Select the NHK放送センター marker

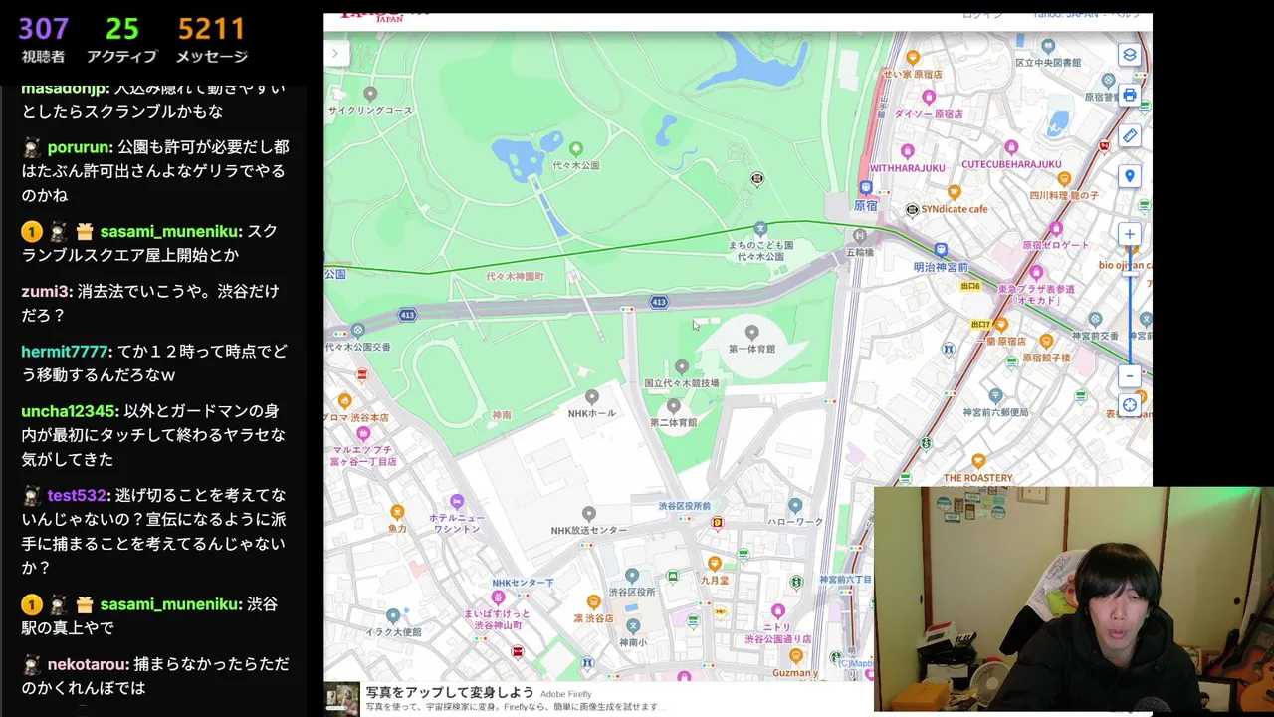pyautogui.click(x=589, y=514)
